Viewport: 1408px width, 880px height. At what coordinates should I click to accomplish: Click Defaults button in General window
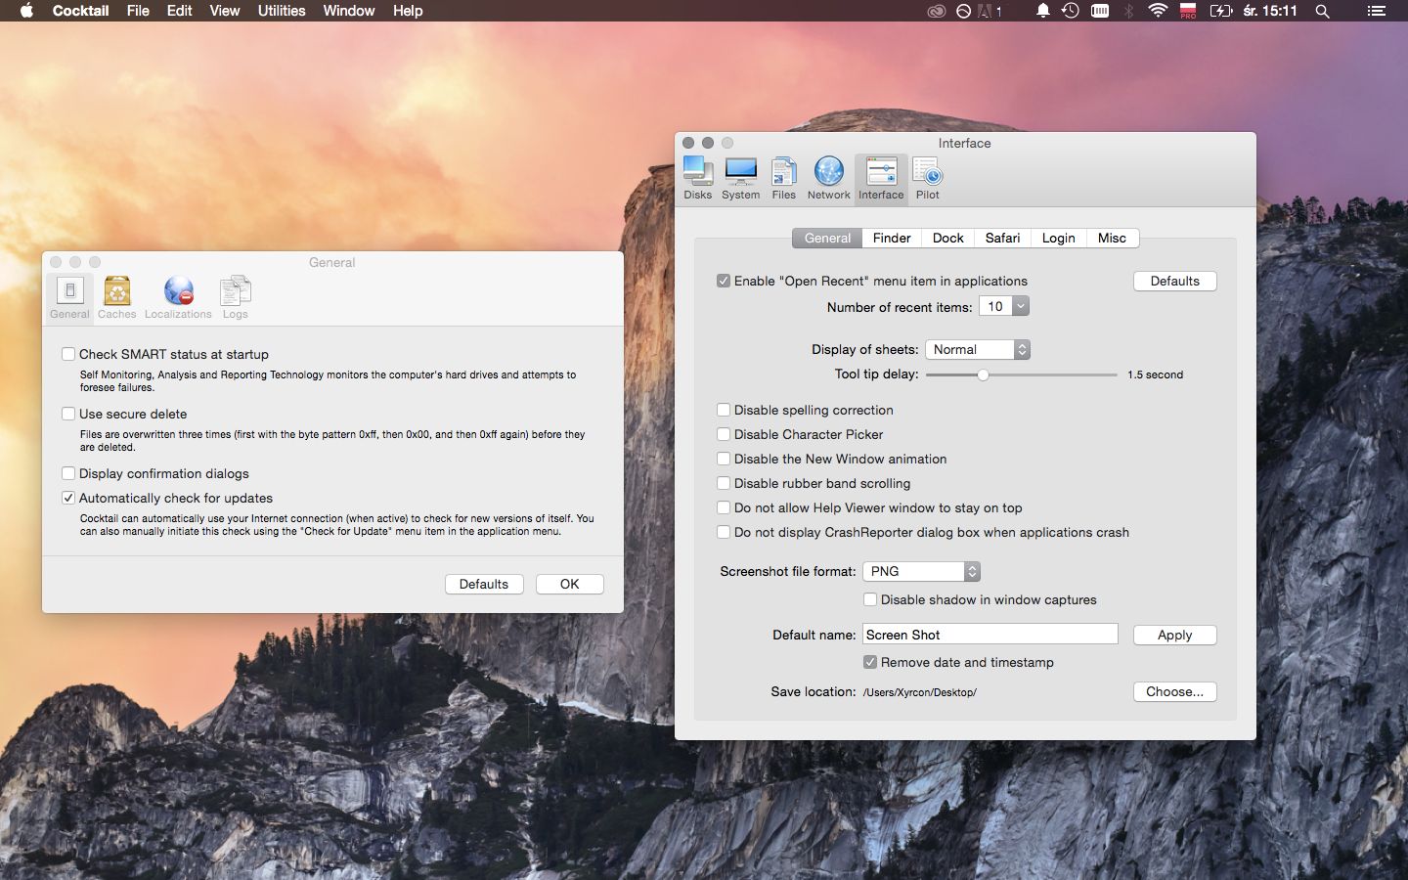(x=484, y=584)
